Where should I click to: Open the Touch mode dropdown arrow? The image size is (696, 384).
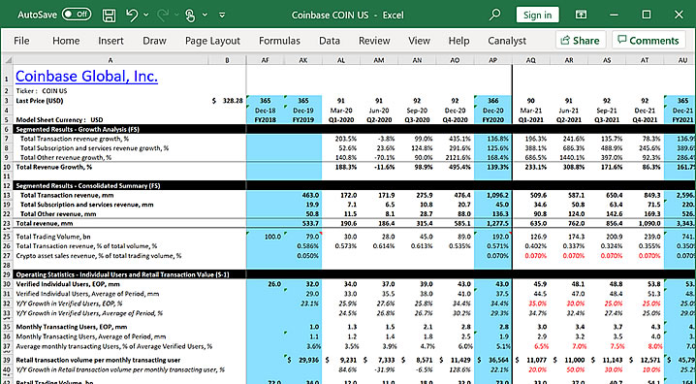click(205, 16)
